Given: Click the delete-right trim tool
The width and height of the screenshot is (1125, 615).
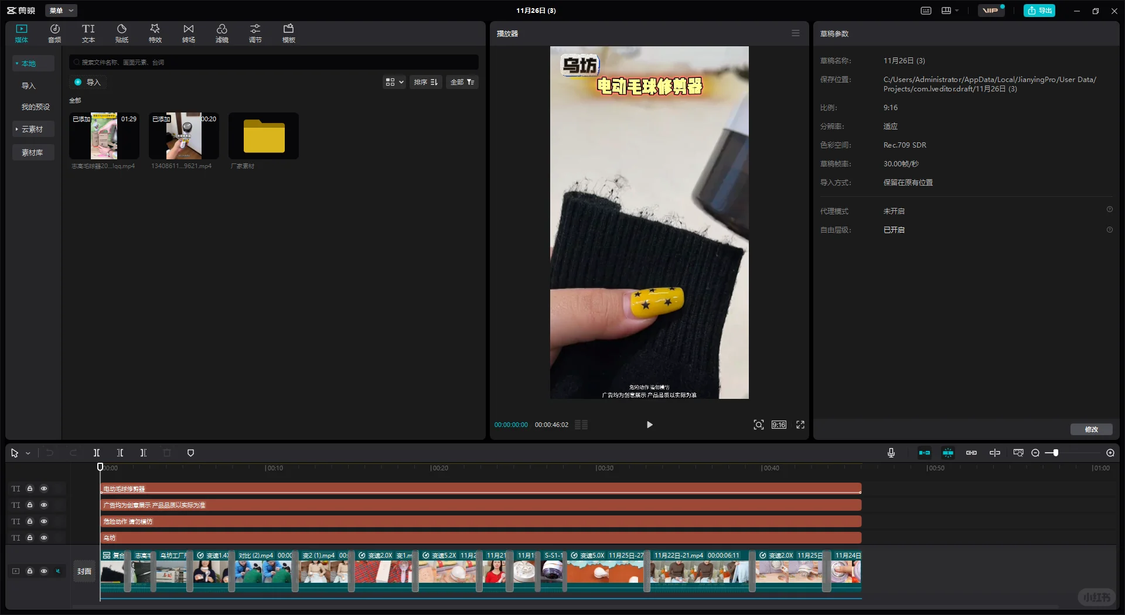Looking at the screenshot, I should (144, 453).
